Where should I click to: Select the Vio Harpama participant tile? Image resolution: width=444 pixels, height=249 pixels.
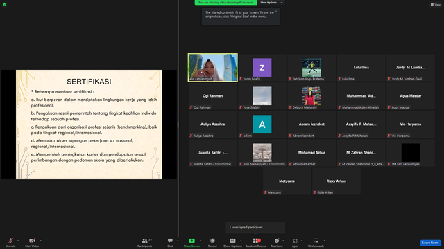[x=410, y=124]
